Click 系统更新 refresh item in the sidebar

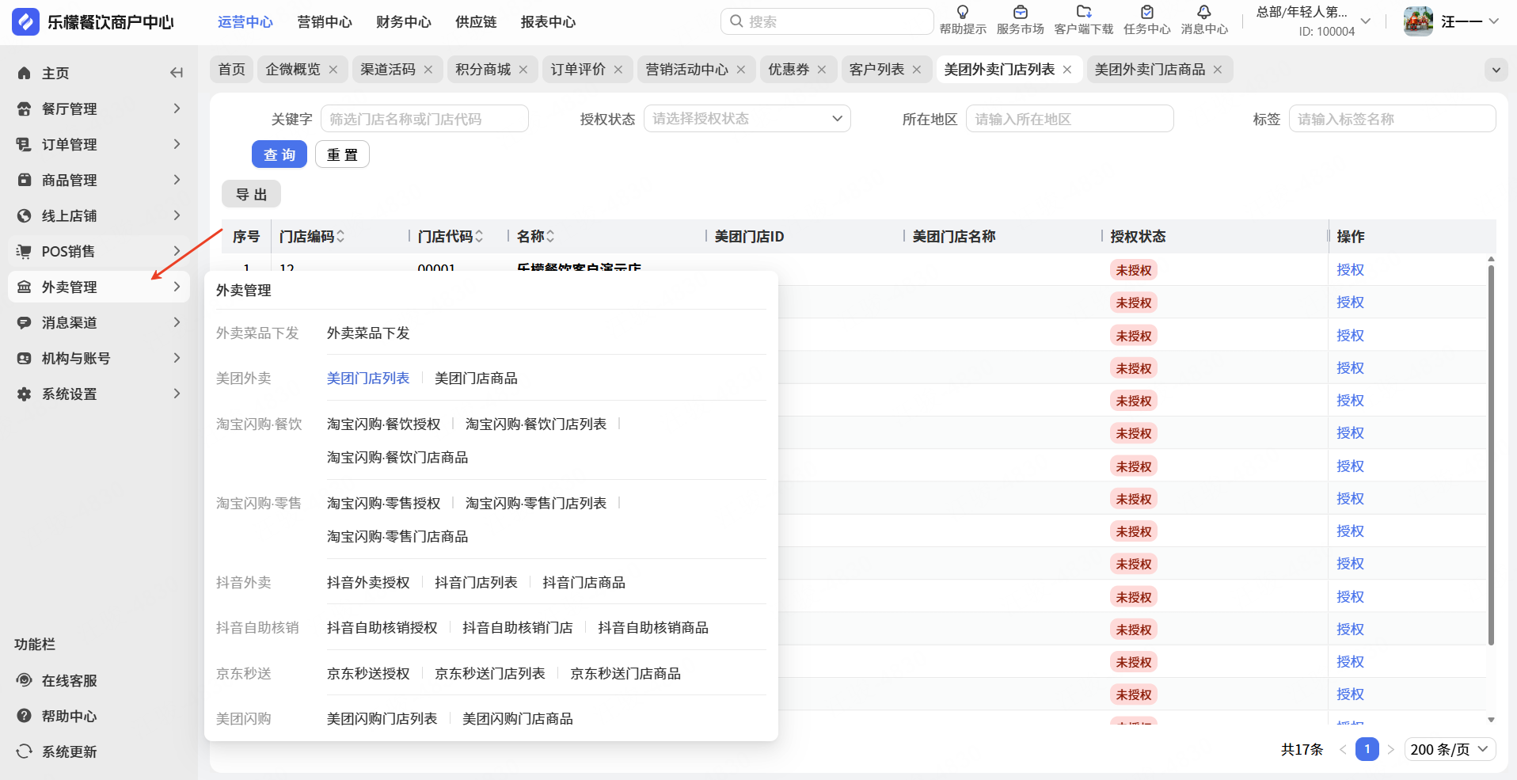click(69, 751)
